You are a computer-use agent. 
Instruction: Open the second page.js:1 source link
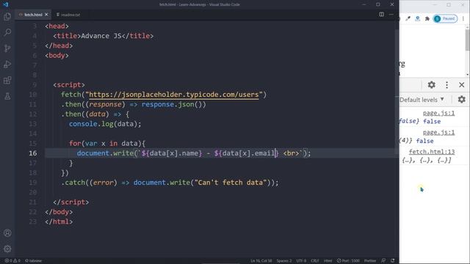(439, 132)
